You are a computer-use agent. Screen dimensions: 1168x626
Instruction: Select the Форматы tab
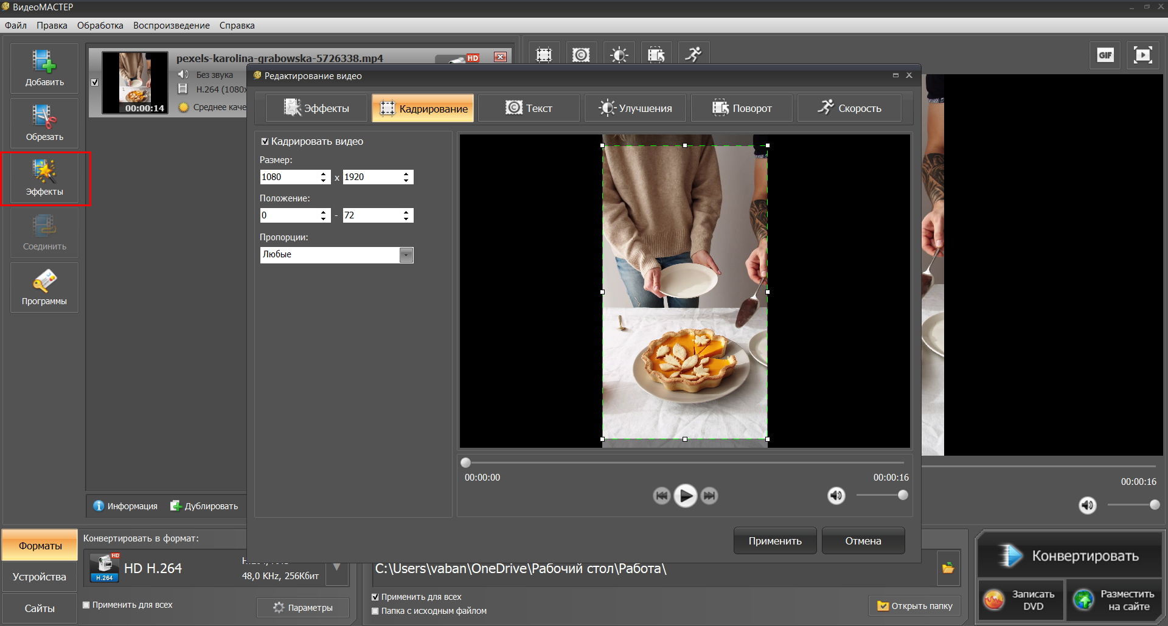point(40,546)
